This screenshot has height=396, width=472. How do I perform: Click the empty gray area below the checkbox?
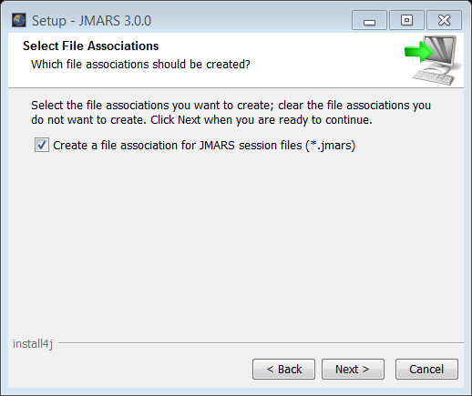(236, 243)
